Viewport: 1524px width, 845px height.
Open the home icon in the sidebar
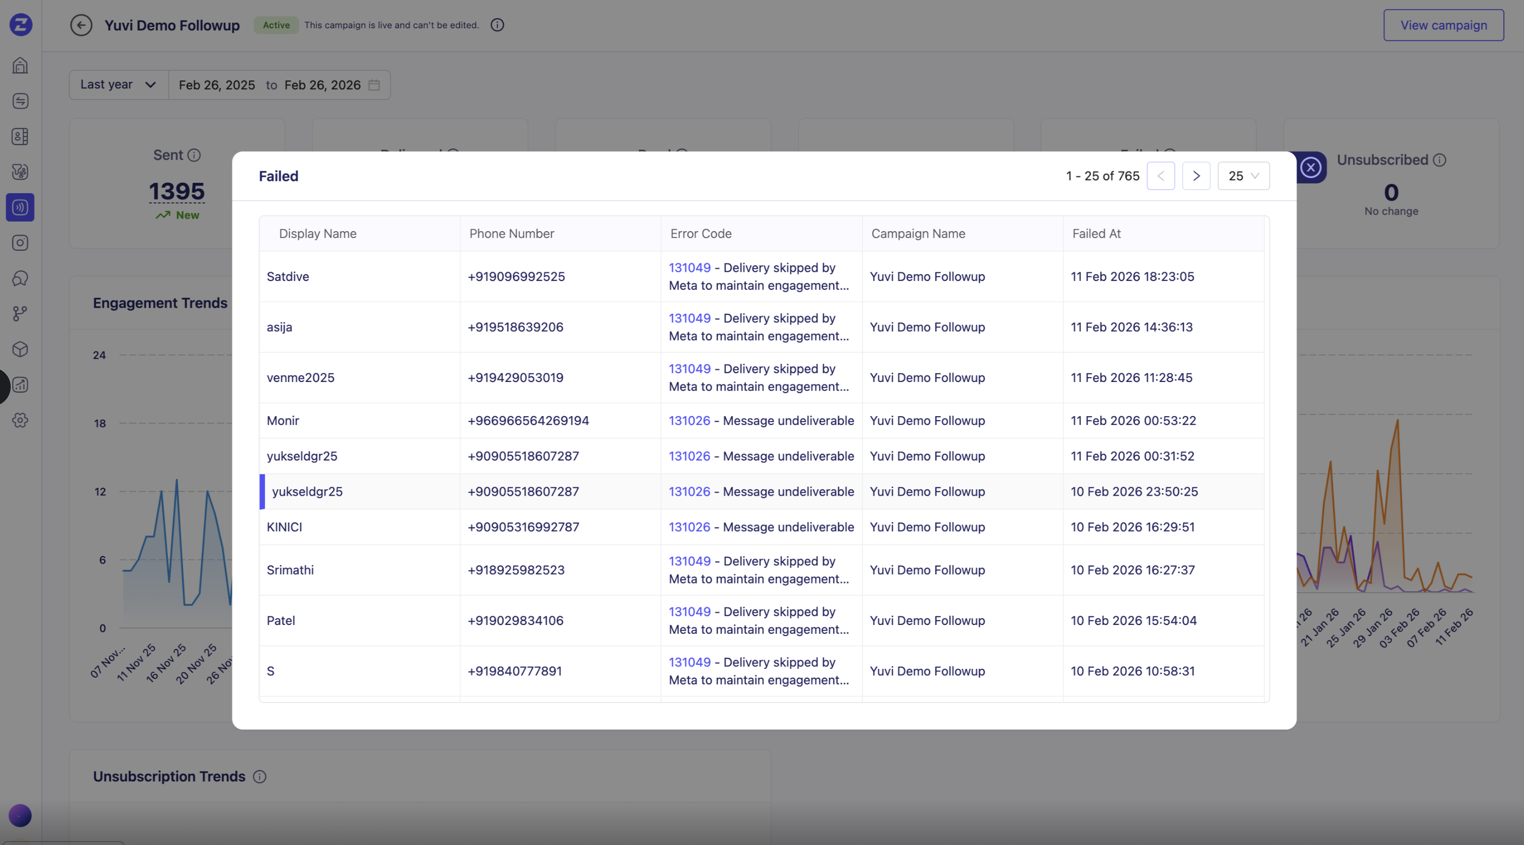(x=20, y=65)
